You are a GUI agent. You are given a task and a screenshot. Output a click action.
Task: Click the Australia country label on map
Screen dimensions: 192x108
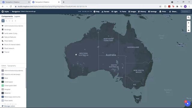click(x=111, y=55)
